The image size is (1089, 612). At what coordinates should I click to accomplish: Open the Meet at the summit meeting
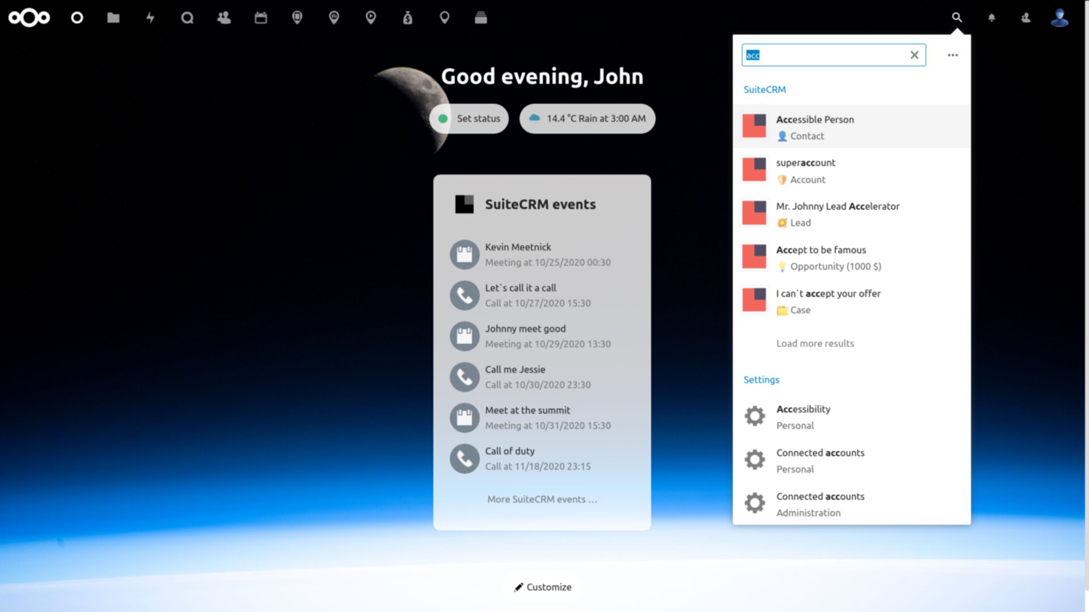pos(542,418)
